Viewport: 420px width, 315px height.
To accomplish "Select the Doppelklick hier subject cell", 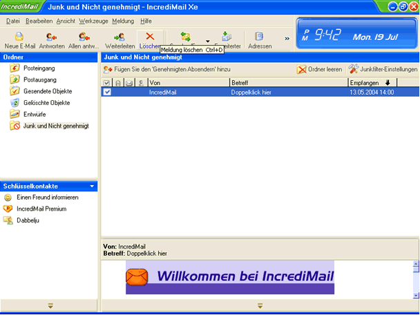I will tap(251, 93).
